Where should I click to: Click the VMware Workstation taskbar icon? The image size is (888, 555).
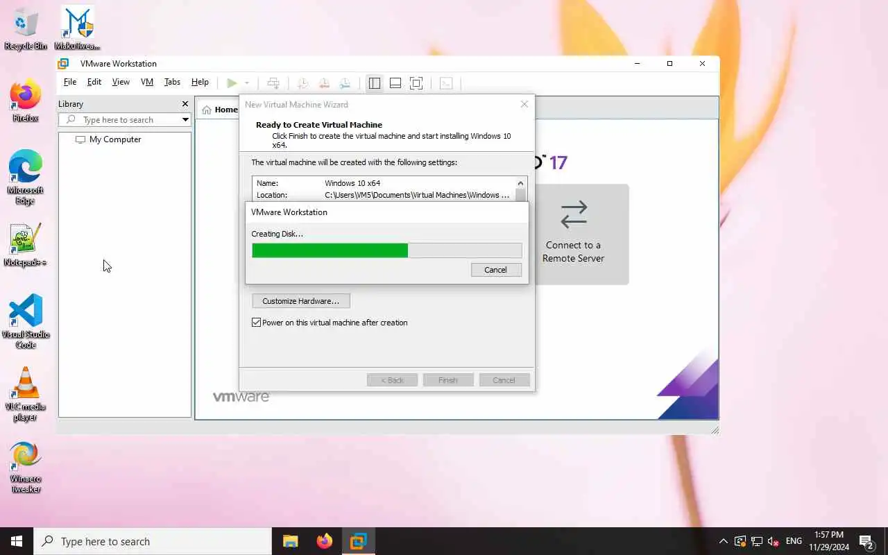(x=358, y=541)
